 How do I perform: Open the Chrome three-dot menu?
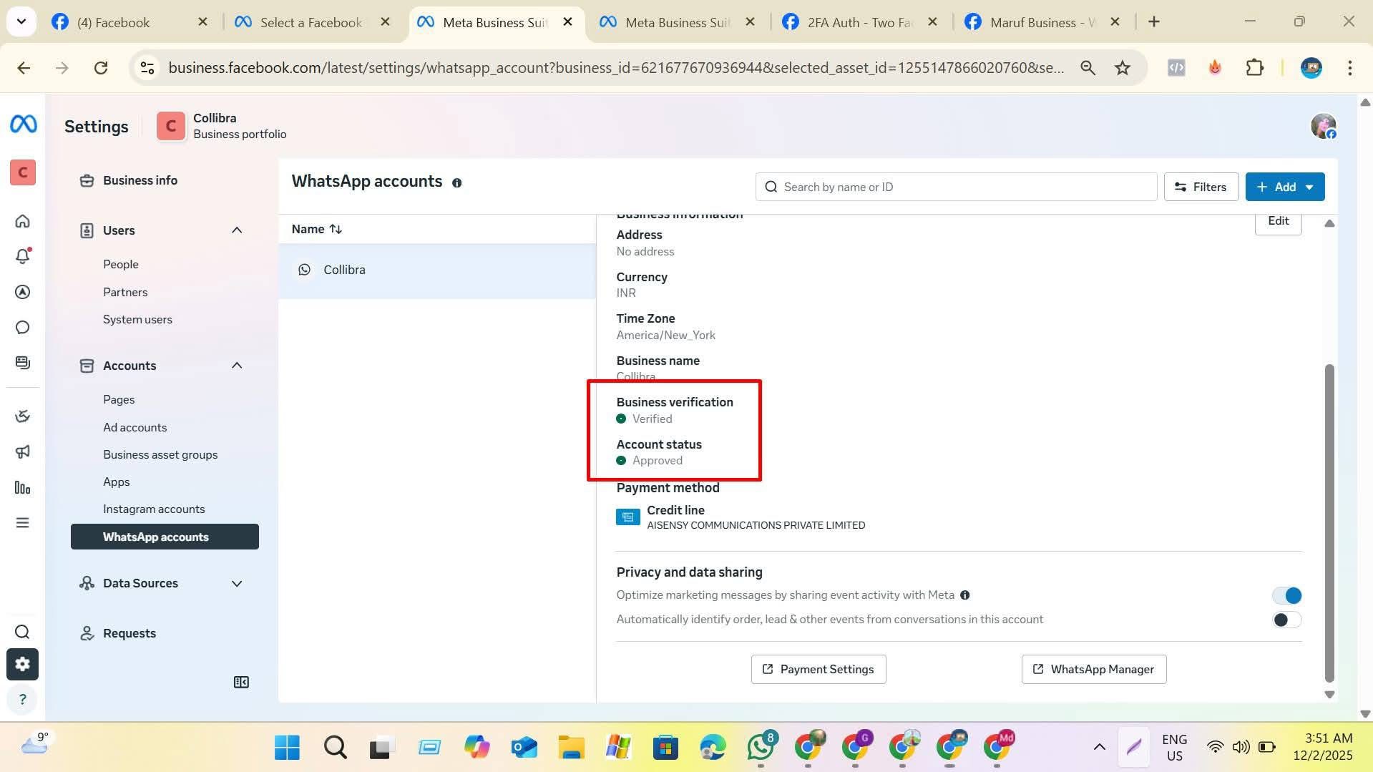(x=1349, y=68)
